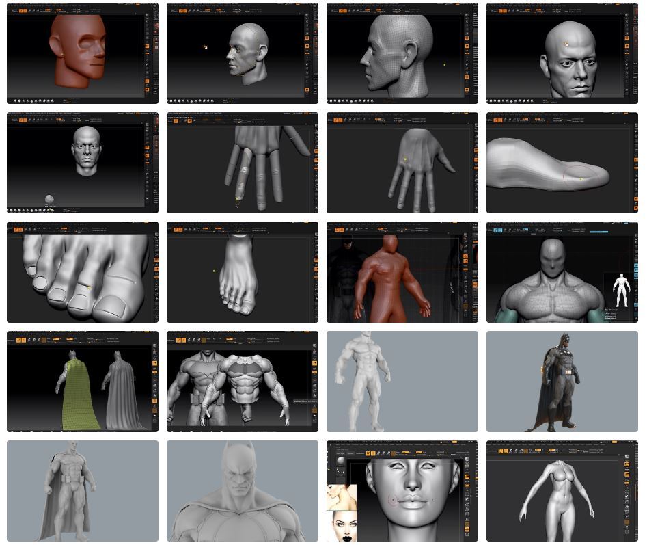Viewport: 647px width, 545px height.
Task: Open the toes and toenails close-up thumbnail
Action: coord(83,272)
